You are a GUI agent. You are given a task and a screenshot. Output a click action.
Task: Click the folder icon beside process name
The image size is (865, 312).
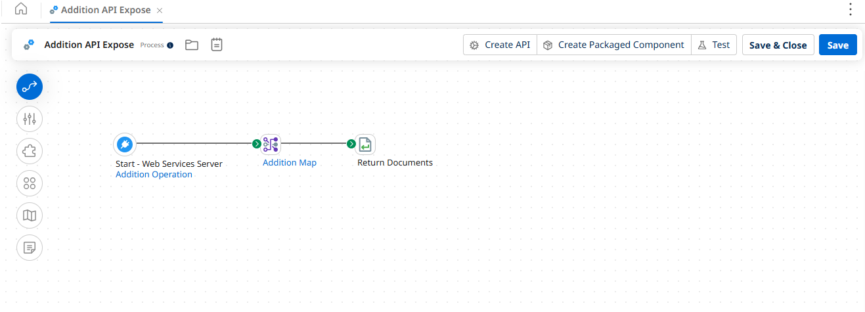pos(191,45)
